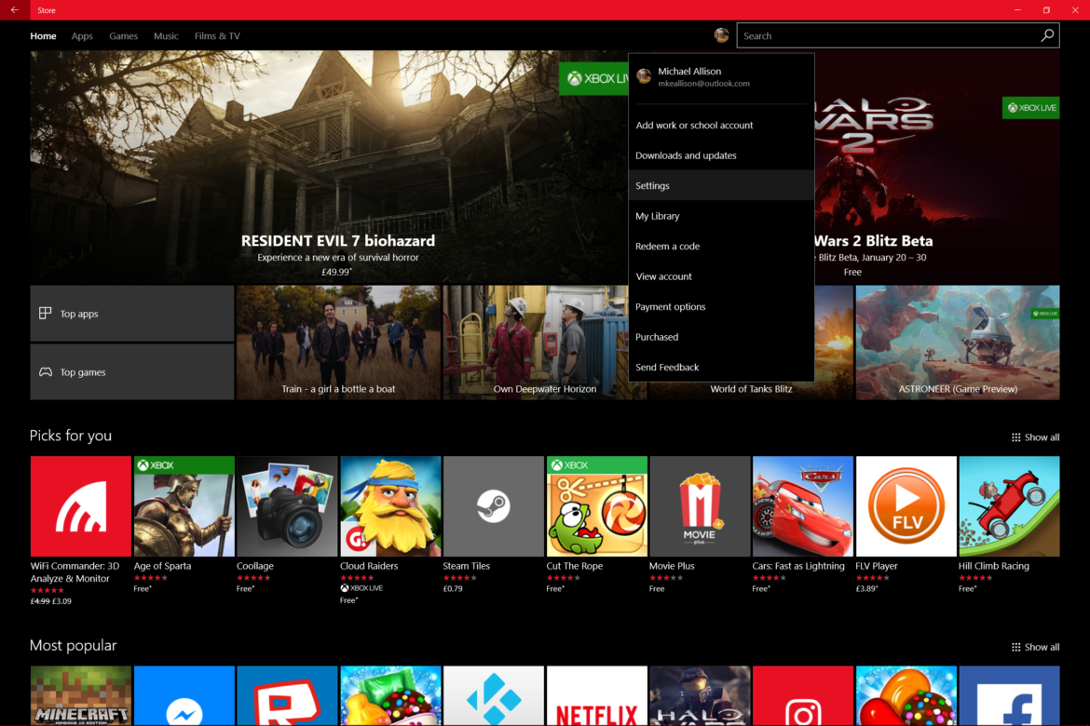Open Settings from the account menu

point(653,186)
